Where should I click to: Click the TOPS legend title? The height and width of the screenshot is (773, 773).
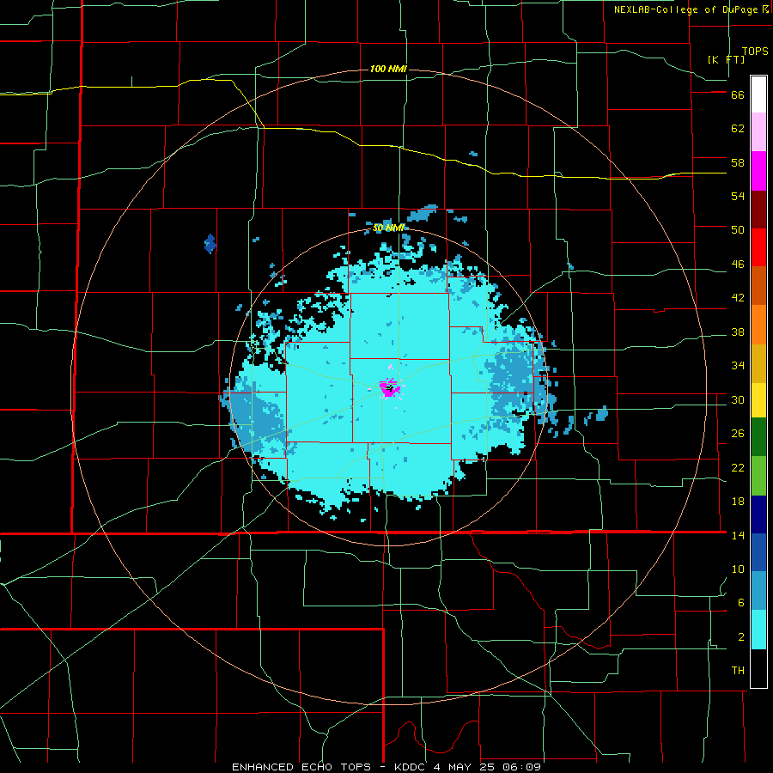click(x=755, y=51)
